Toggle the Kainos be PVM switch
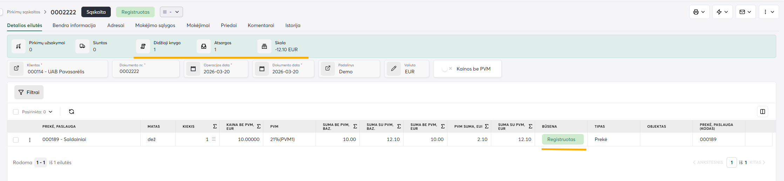 click(x=447, y=69)
